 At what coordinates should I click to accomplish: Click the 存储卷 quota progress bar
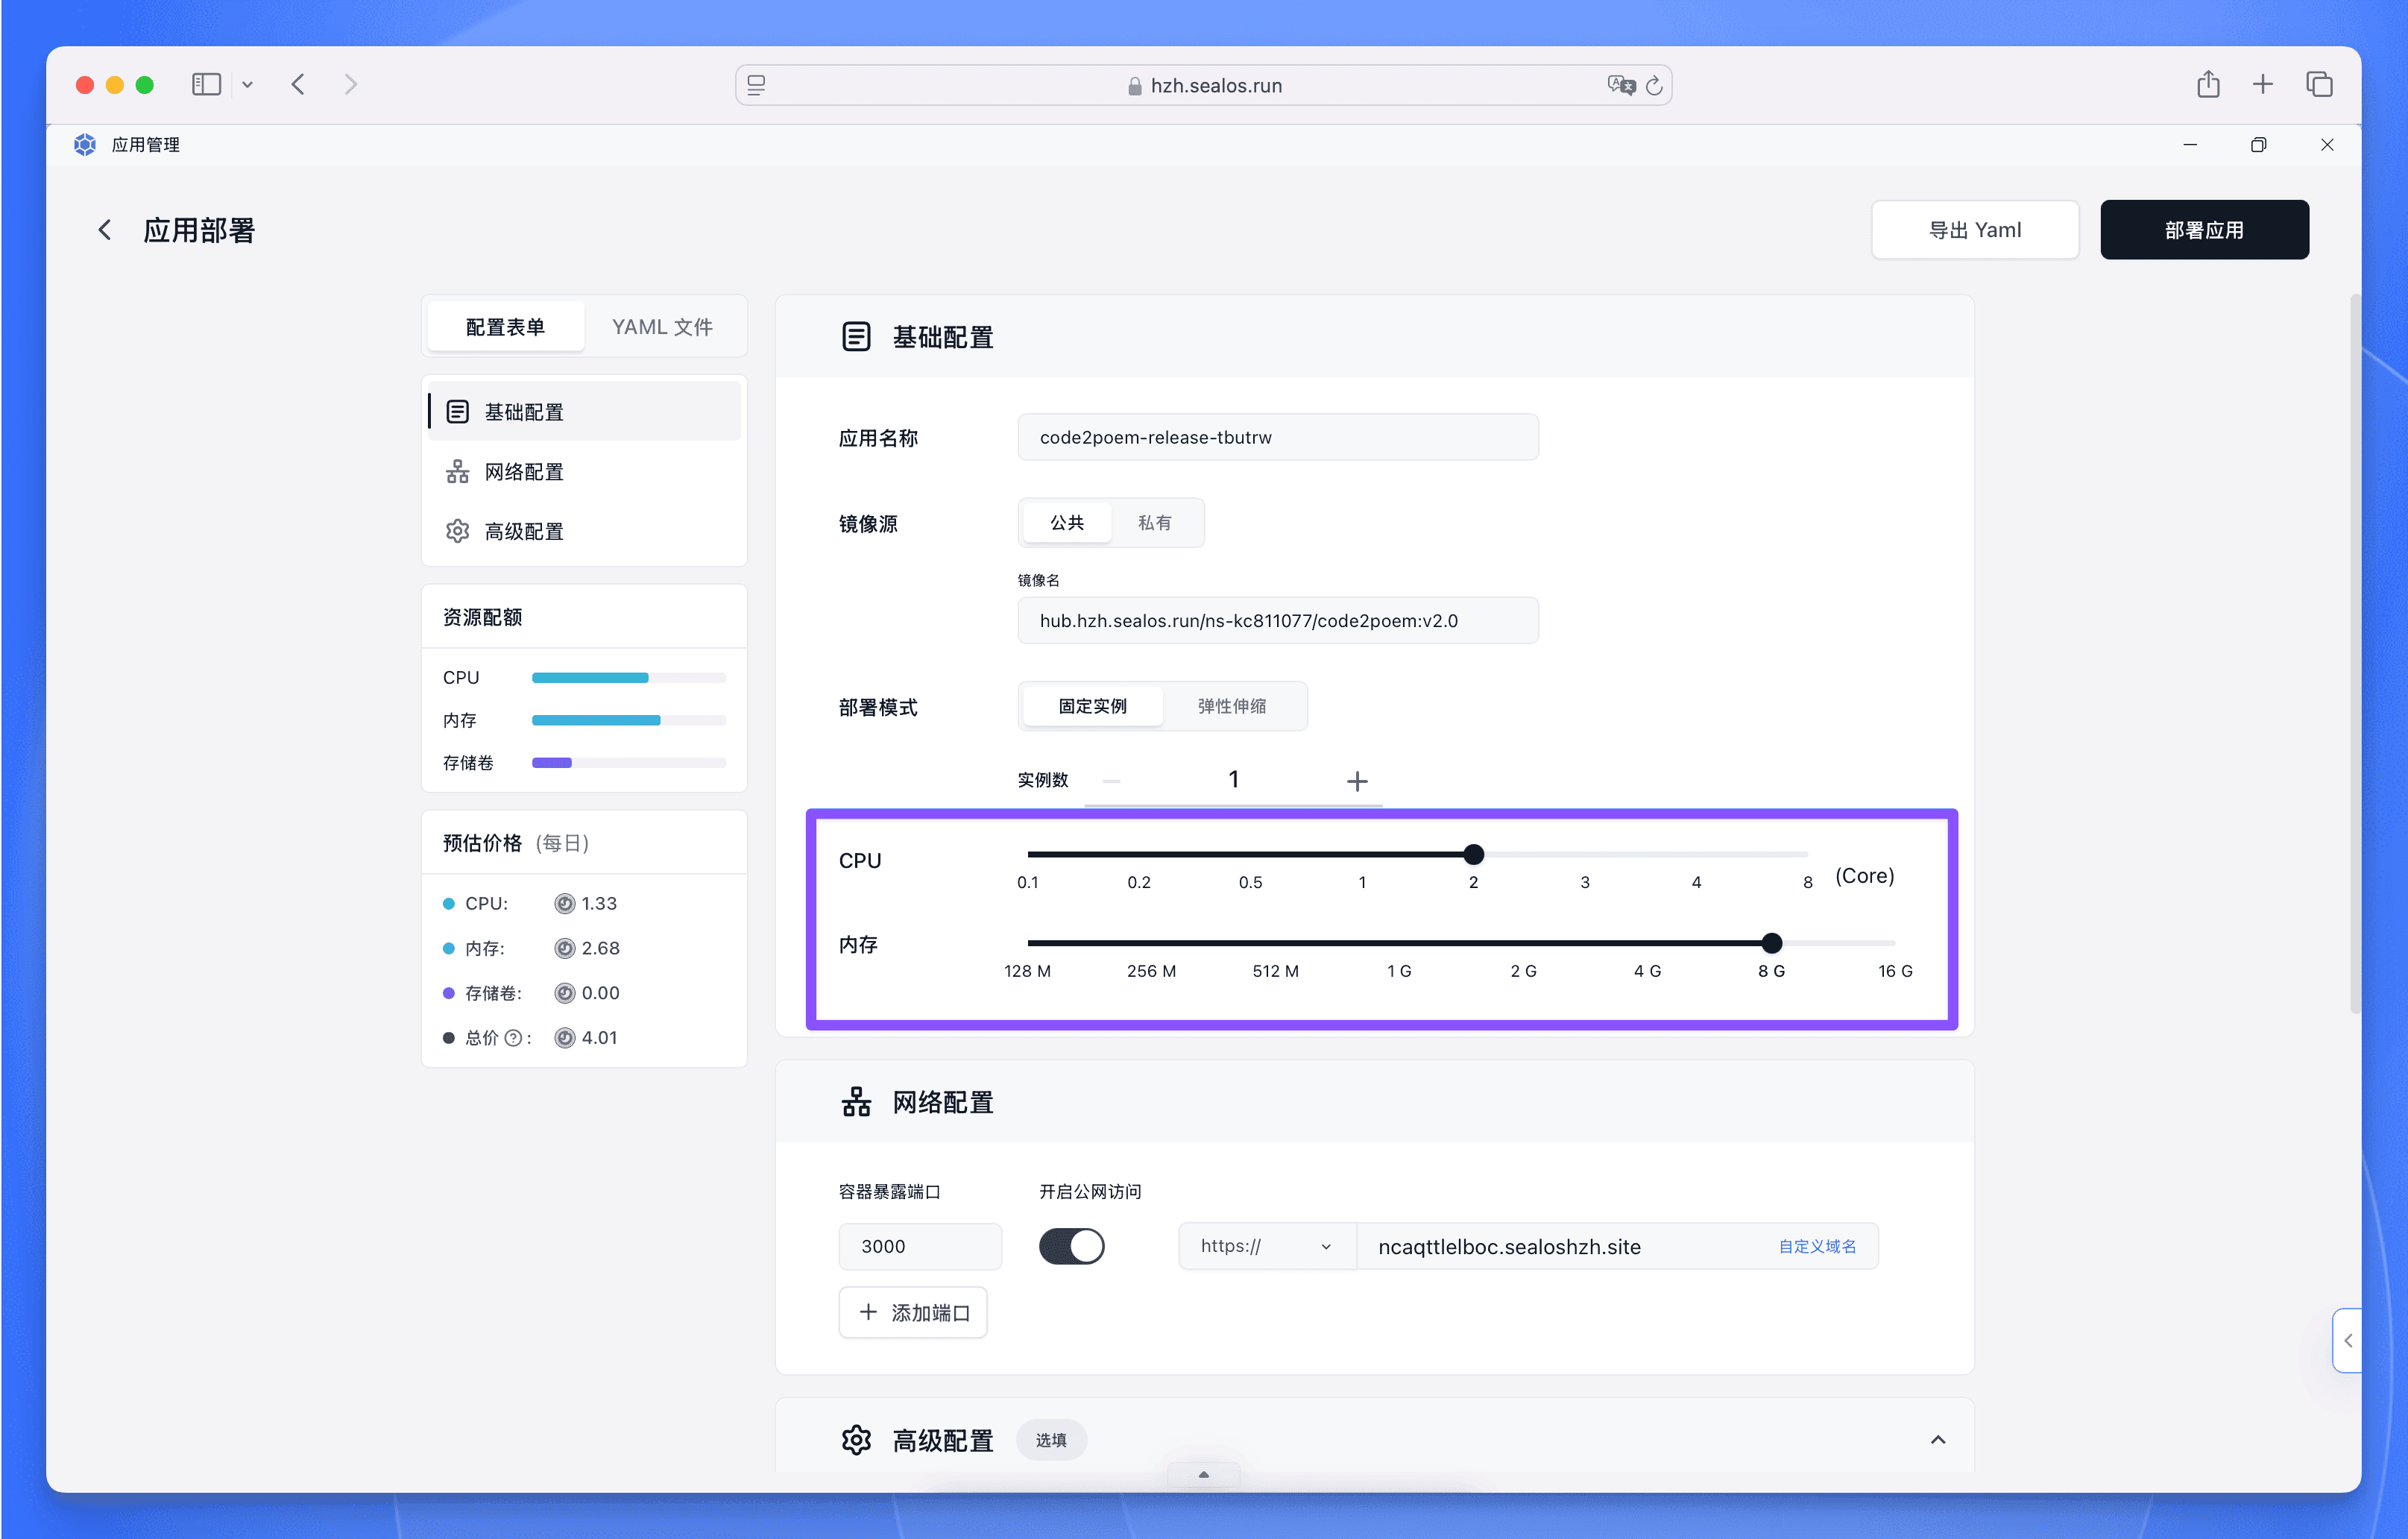629,763
